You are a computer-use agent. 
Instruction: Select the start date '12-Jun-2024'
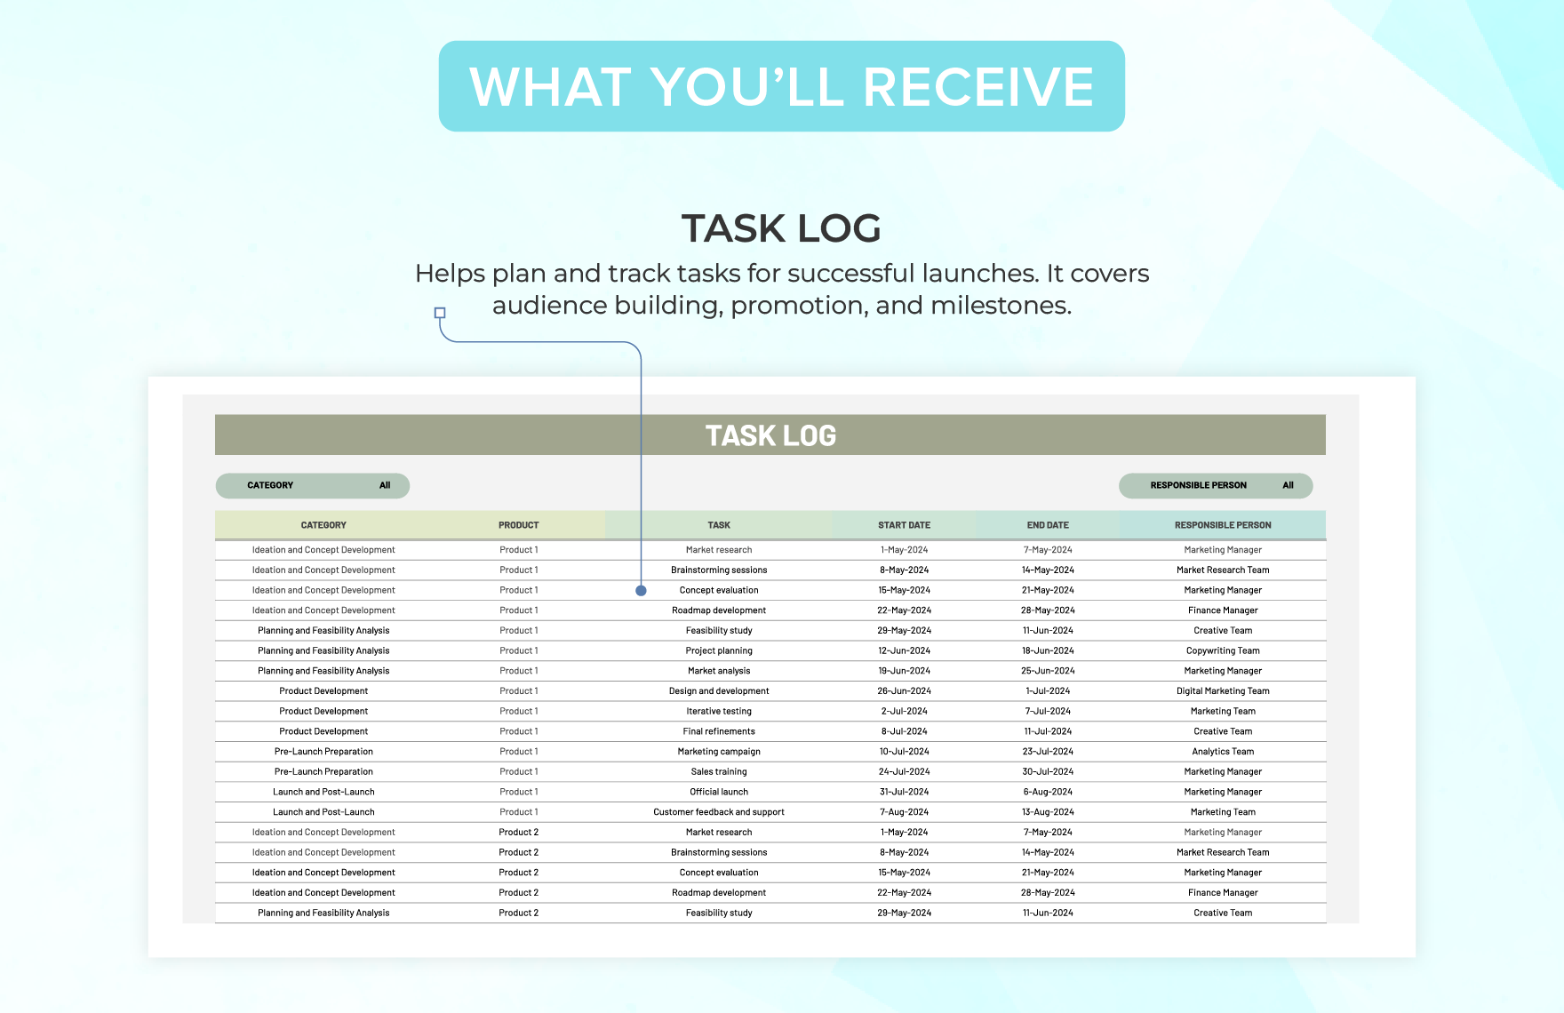click(905, 650)
